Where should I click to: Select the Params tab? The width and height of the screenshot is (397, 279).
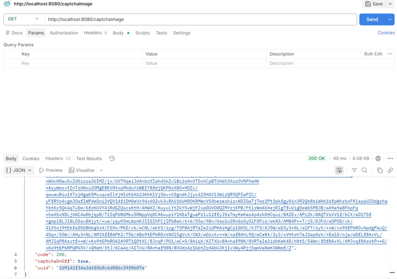click(x=36, y=33)
